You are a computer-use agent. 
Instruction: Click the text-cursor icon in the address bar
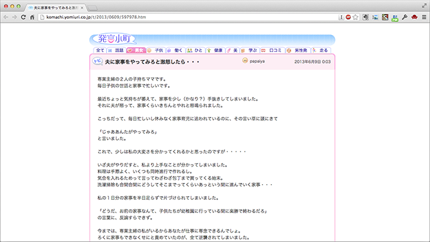pyautogui.click(x=341, y=17)
